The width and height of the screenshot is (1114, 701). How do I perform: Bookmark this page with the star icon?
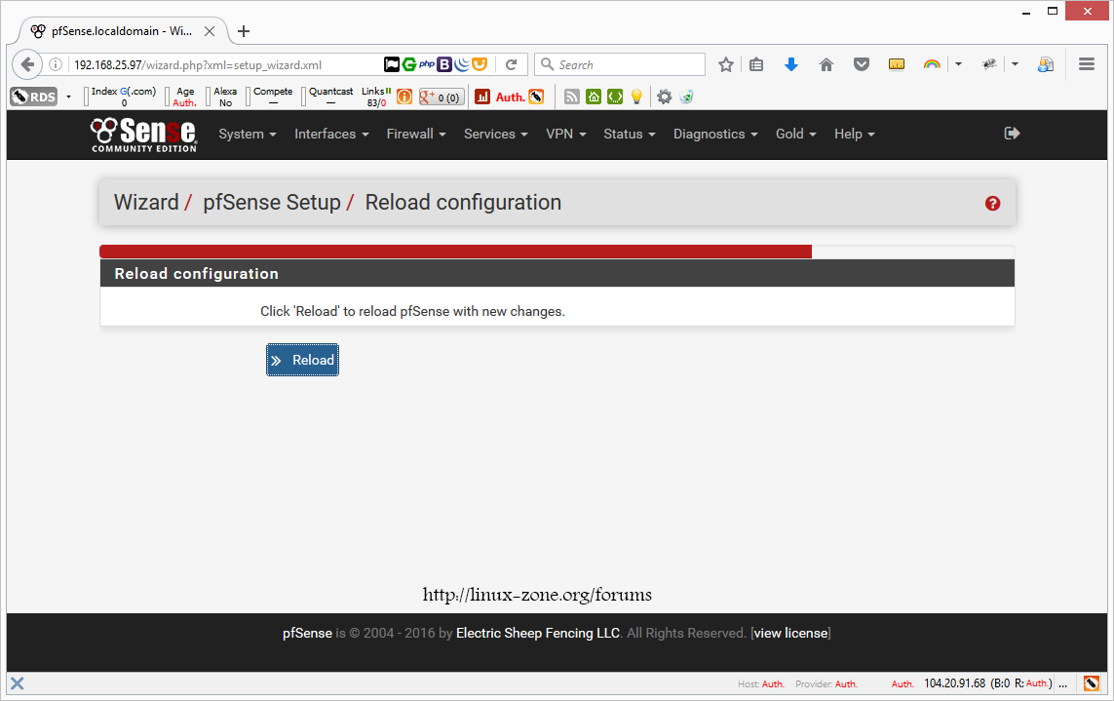726,64
